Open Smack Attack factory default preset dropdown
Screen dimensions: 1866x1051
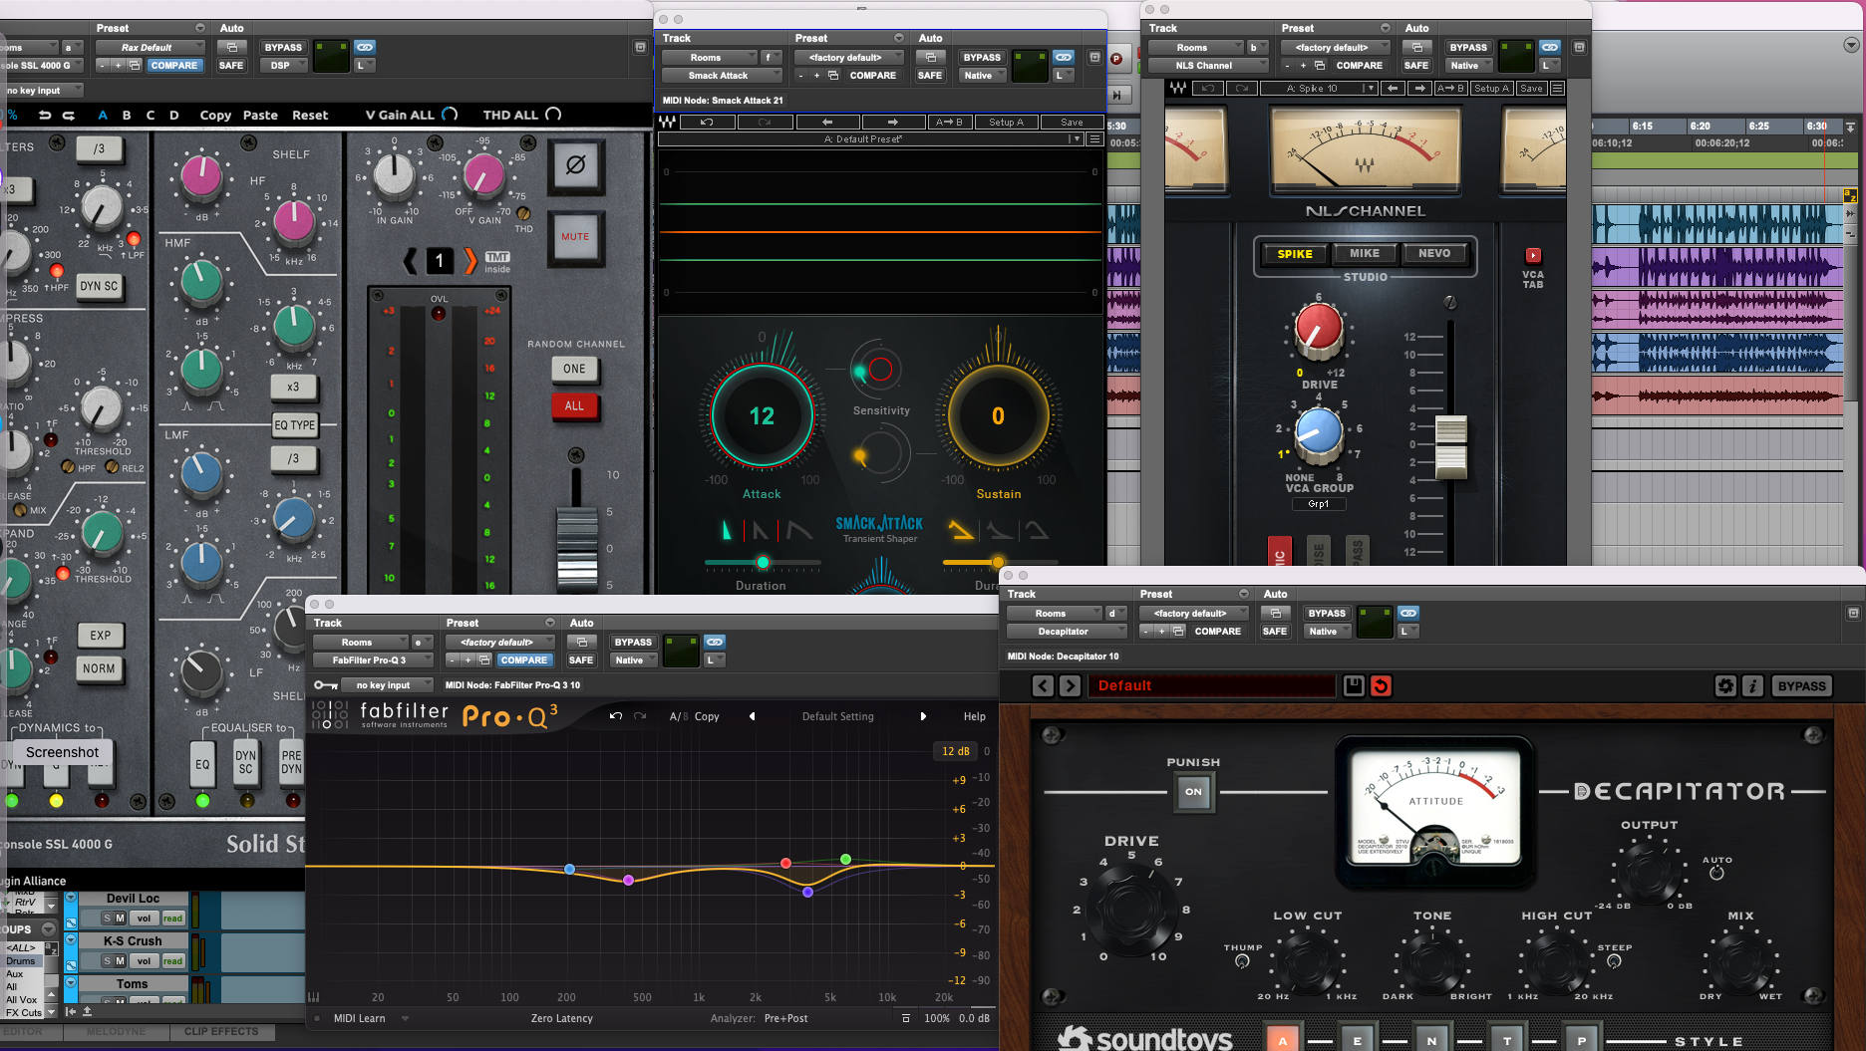(849, 57)
